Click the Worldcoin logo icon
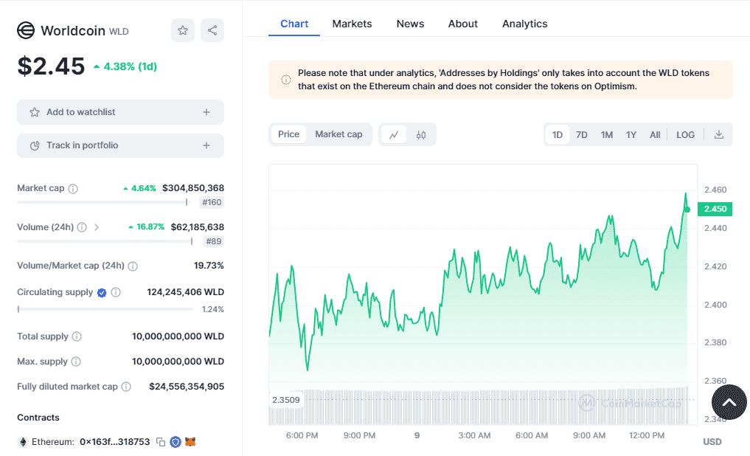 pos(26,31)
